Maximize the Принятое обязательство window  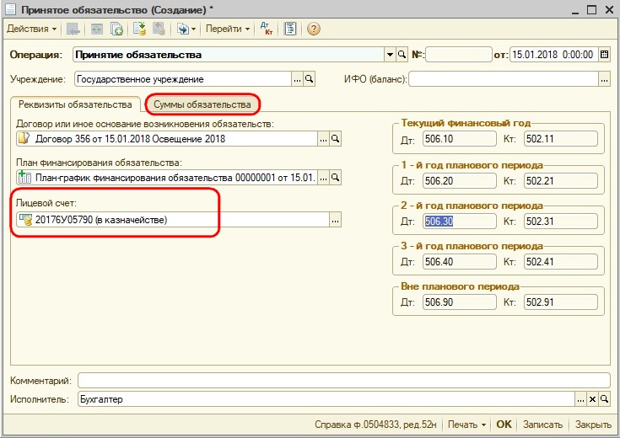tap(591, 9)
